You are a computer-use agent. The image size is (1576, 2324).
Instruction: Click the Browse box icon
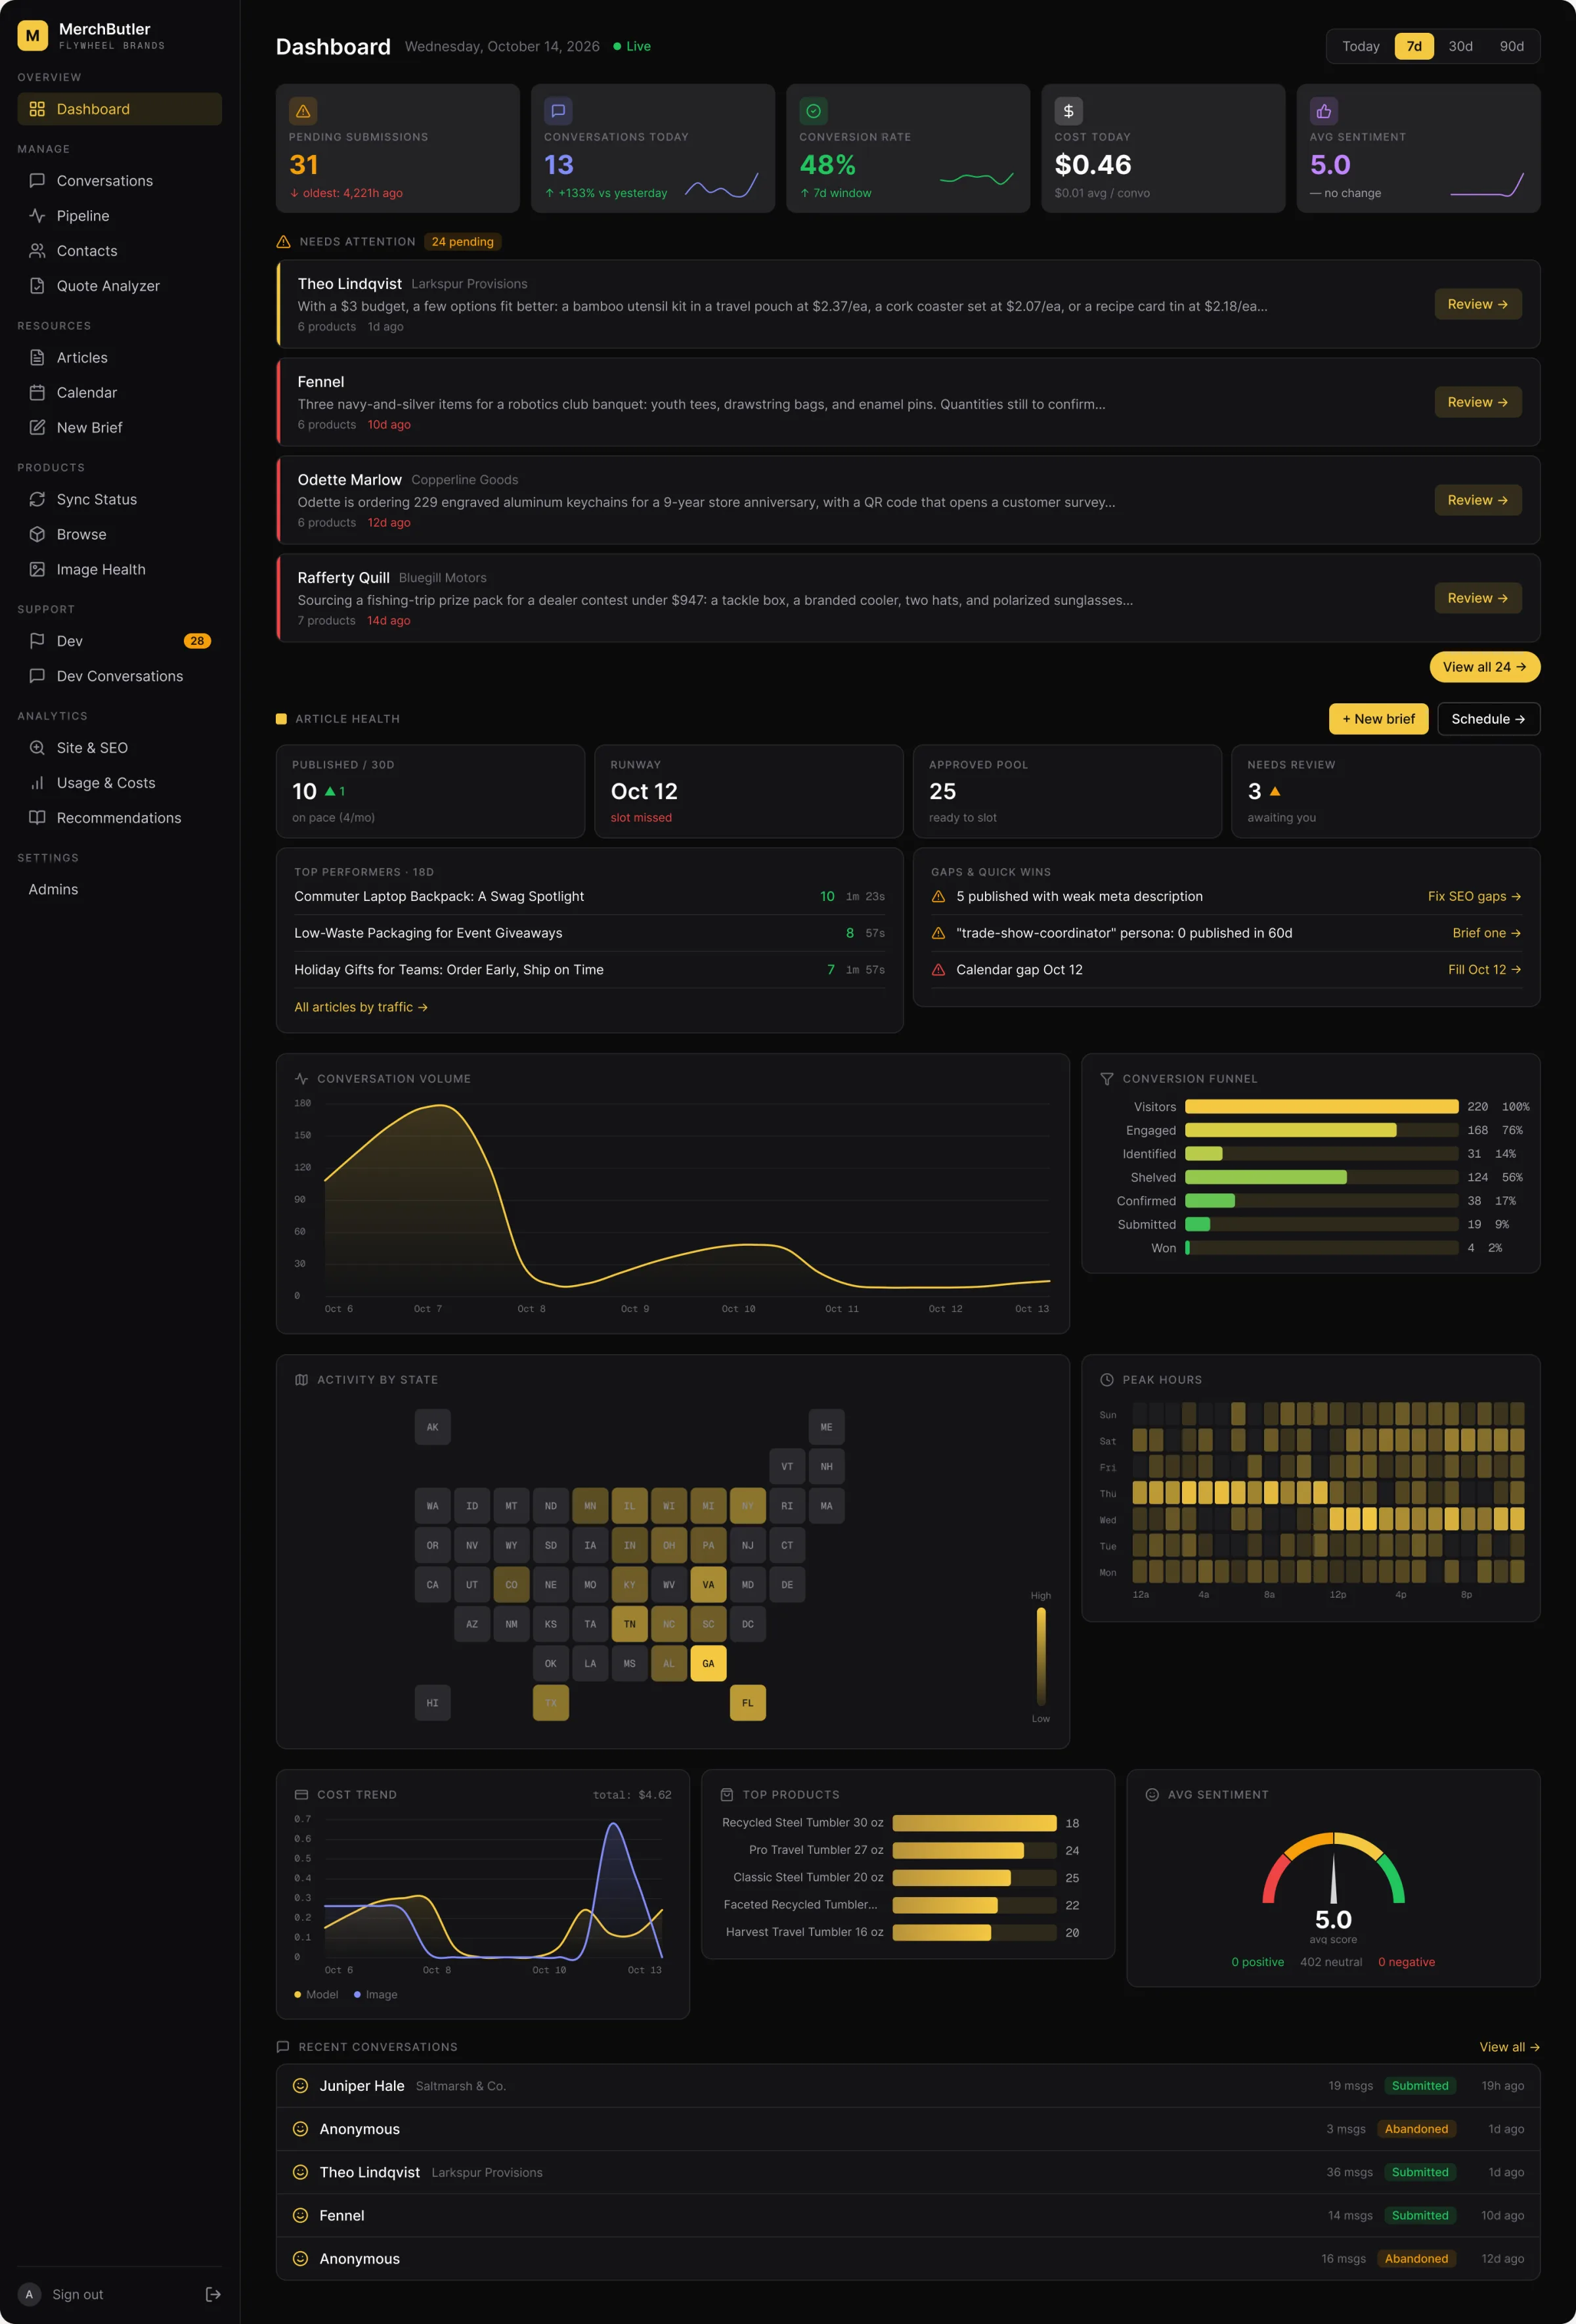tap(37, 534)
